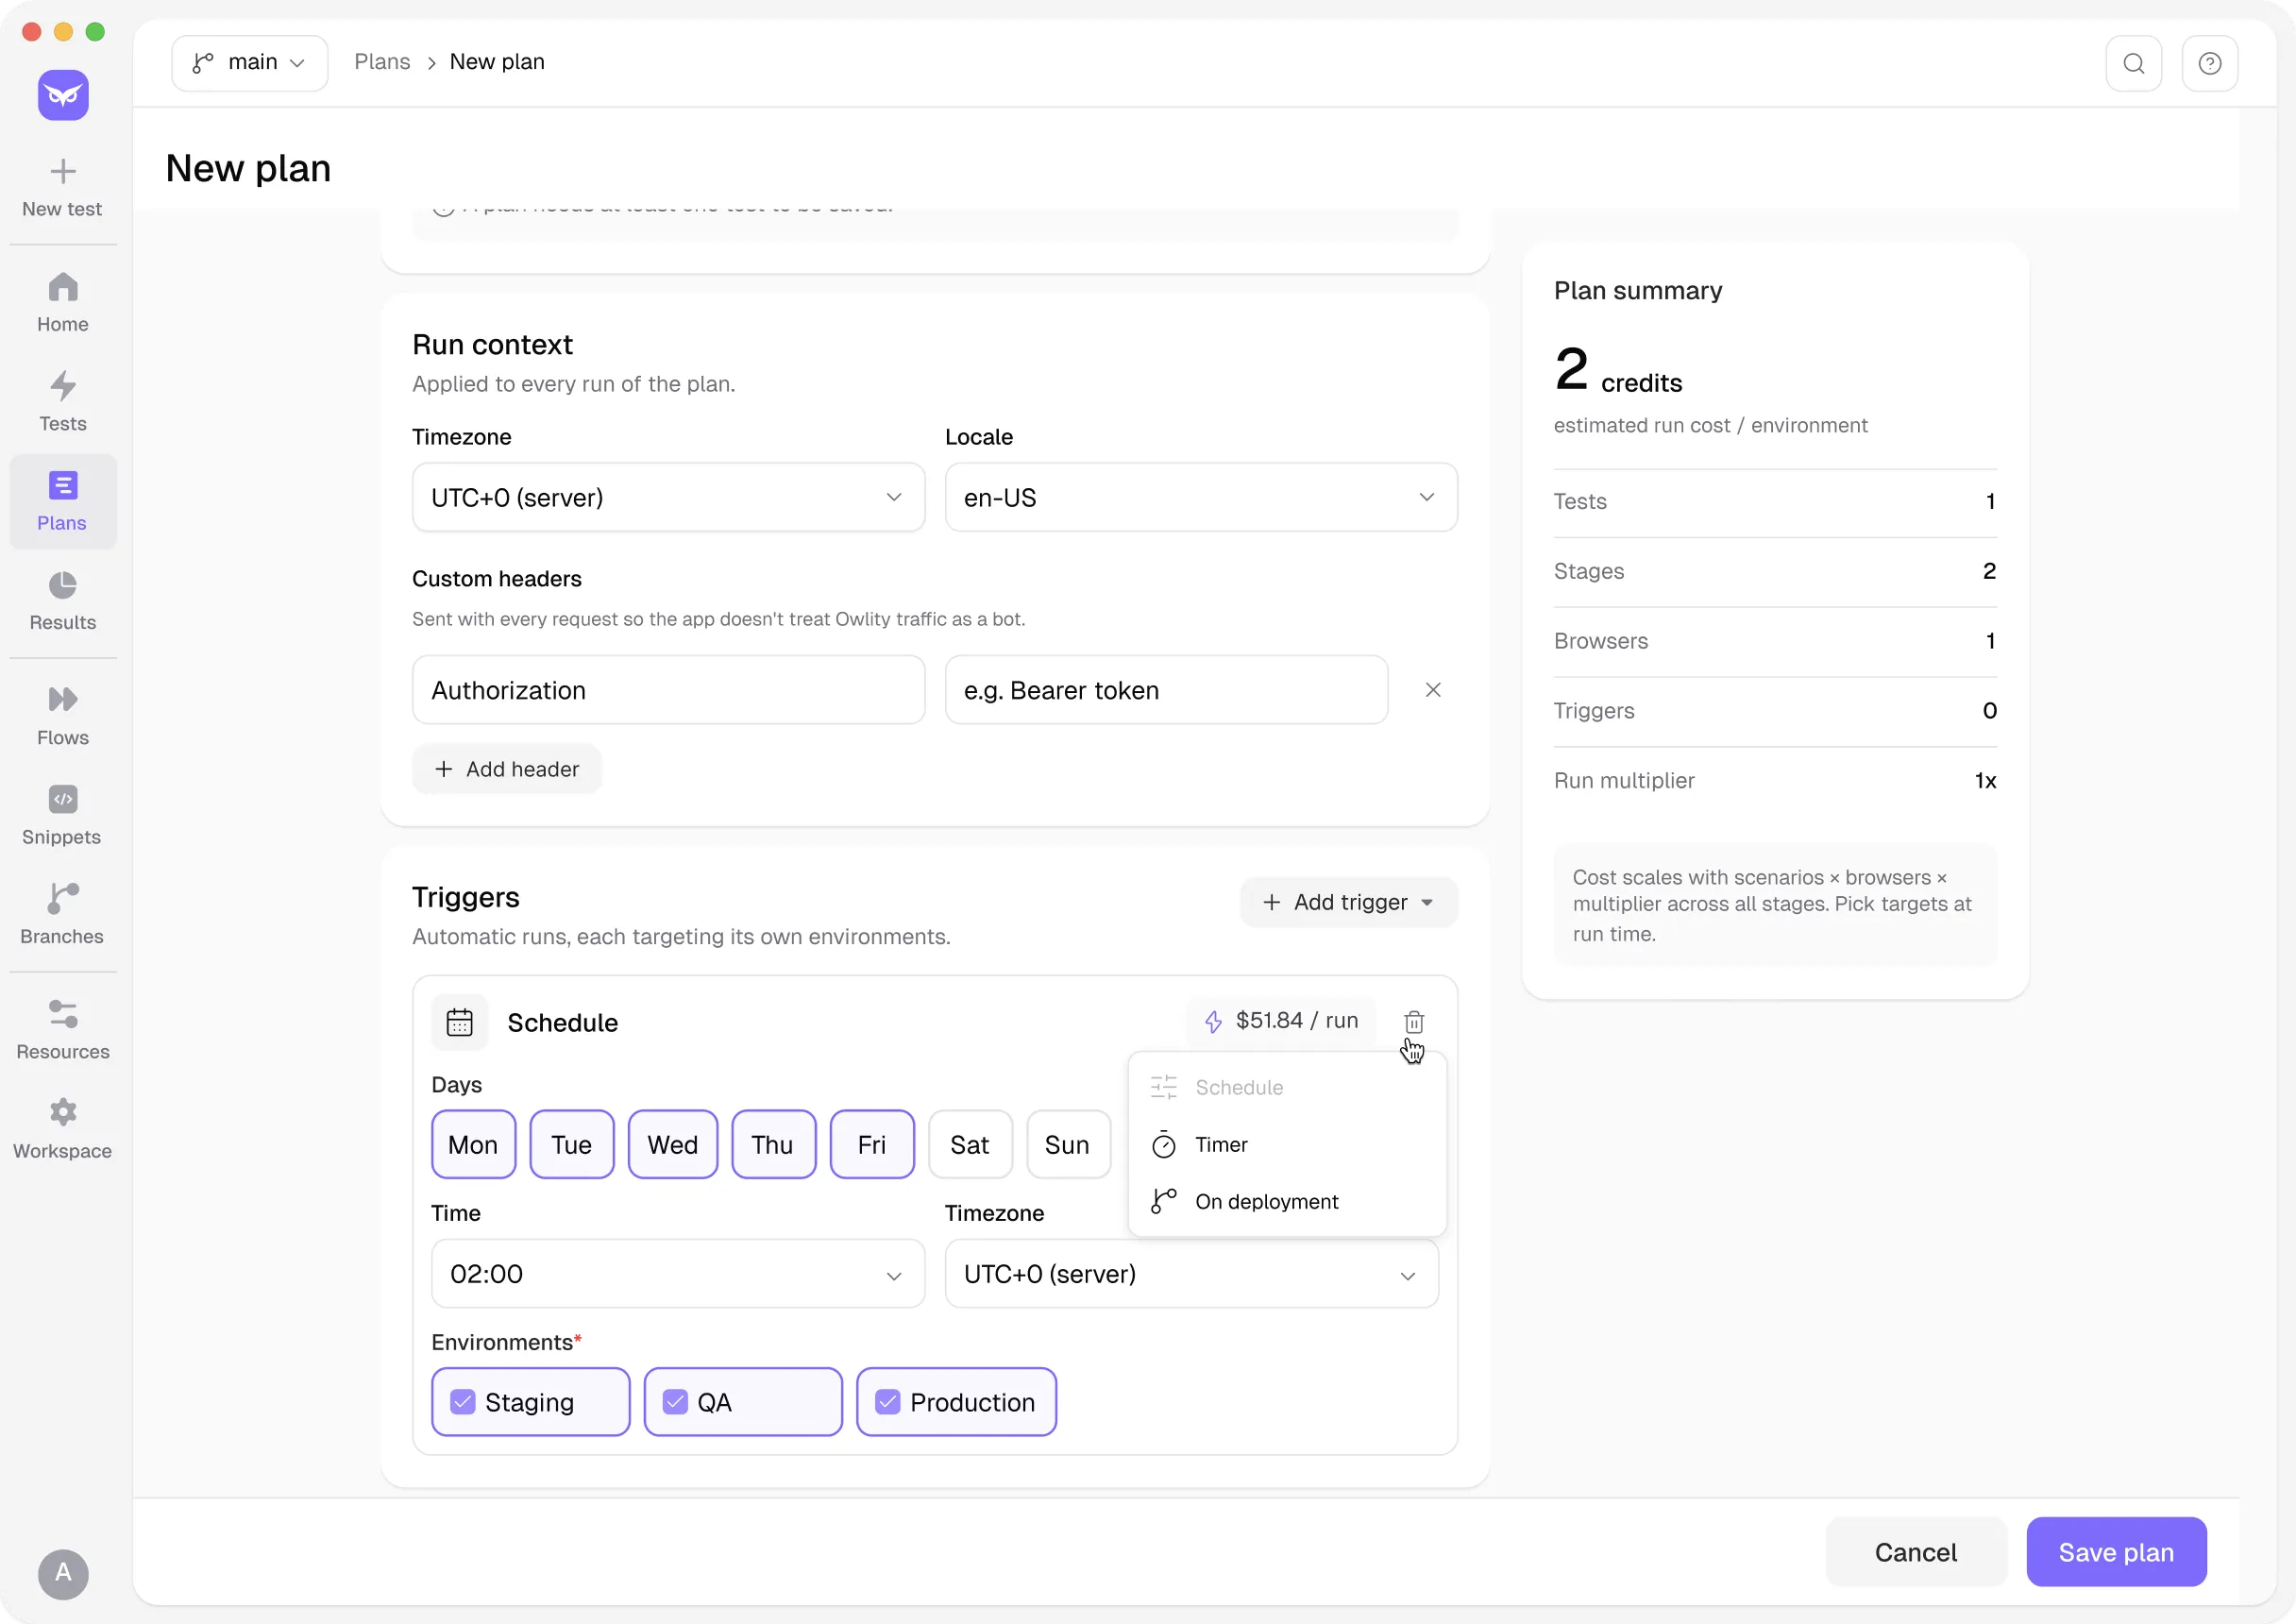Select Schedule in trigger menu
Viewport: 2296px width, 1624px height.
pos(1287,1087)
